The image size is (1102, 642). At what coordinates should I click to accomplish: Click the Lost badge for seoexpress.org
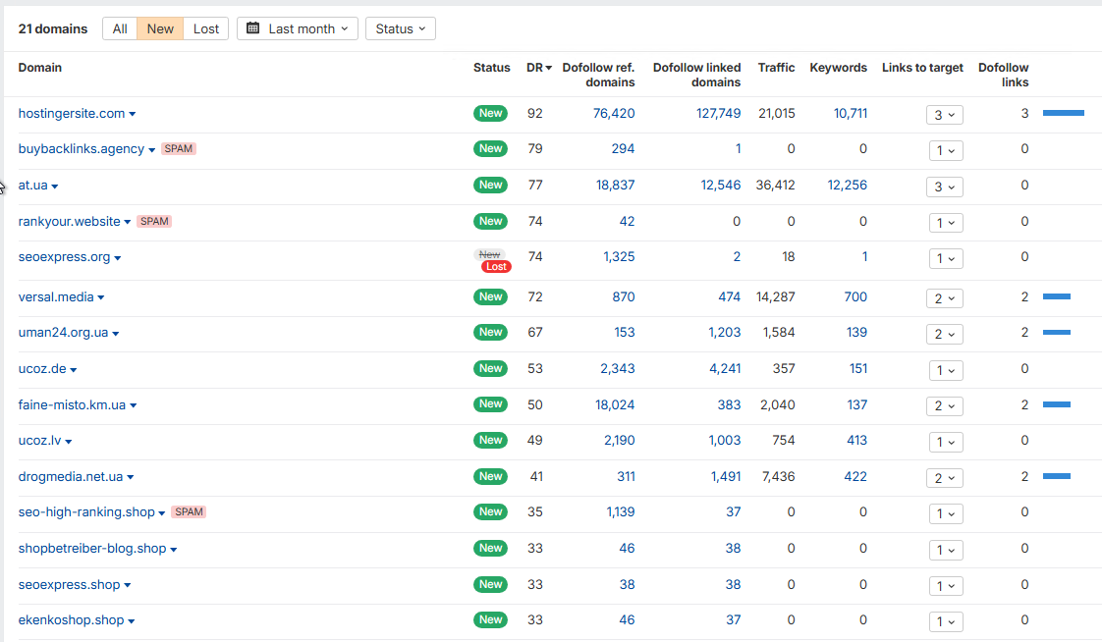pos(496,267)
